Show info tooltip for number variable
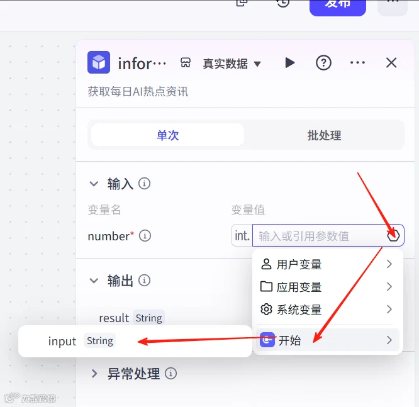Viewport: 419px width, 407px height. click(145, 236)
